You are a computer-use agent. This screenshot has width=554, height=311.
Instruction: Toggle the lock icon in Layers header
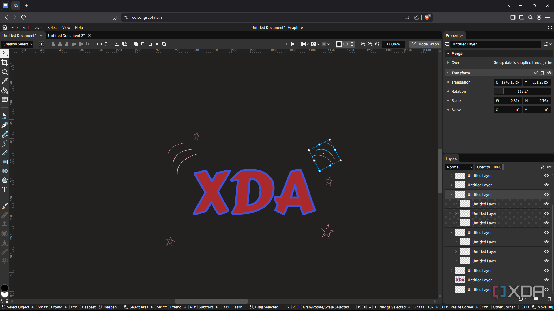pyautogui.click(x=542, y=167)
